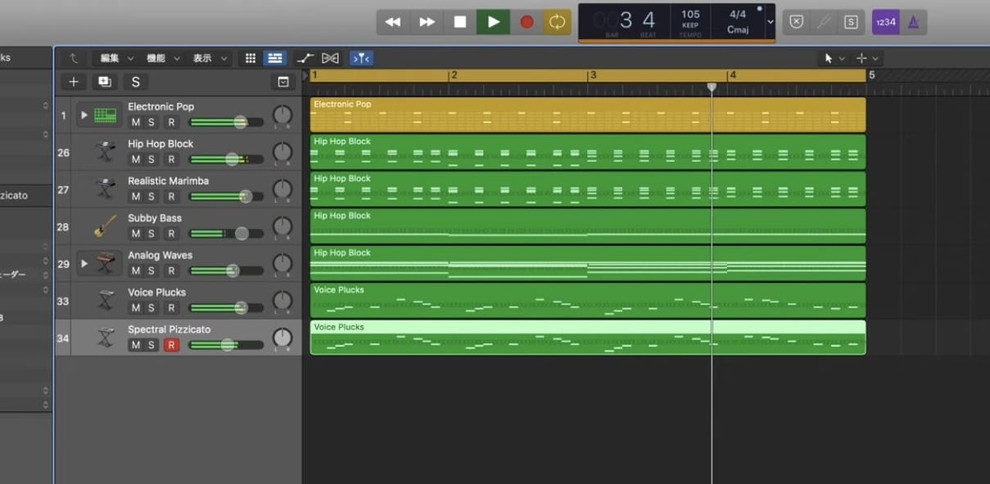The image size is (990, 484).
Task: Start recording with the red Record button
Action: click(527, 22)
